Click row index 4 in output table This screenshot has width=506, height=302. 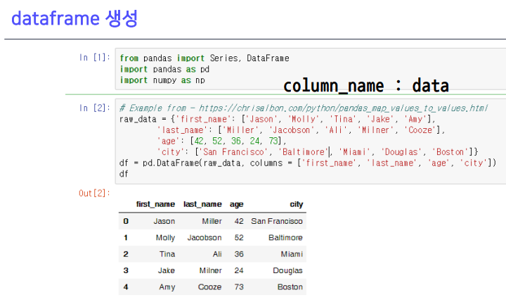click(126, 287)
